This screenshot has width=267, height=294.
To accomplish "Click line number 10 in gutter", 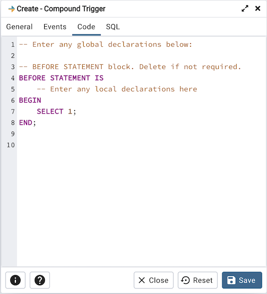I will (11, 145).
